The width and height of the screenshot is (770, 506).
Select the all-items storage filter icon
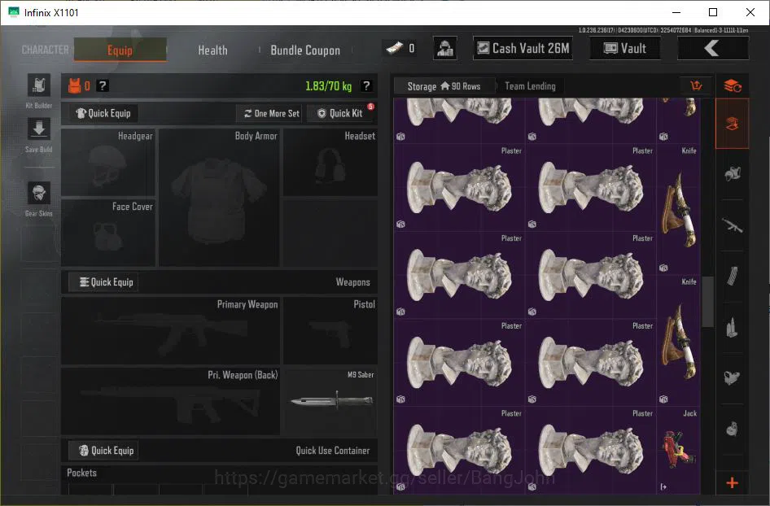[733, 124]
